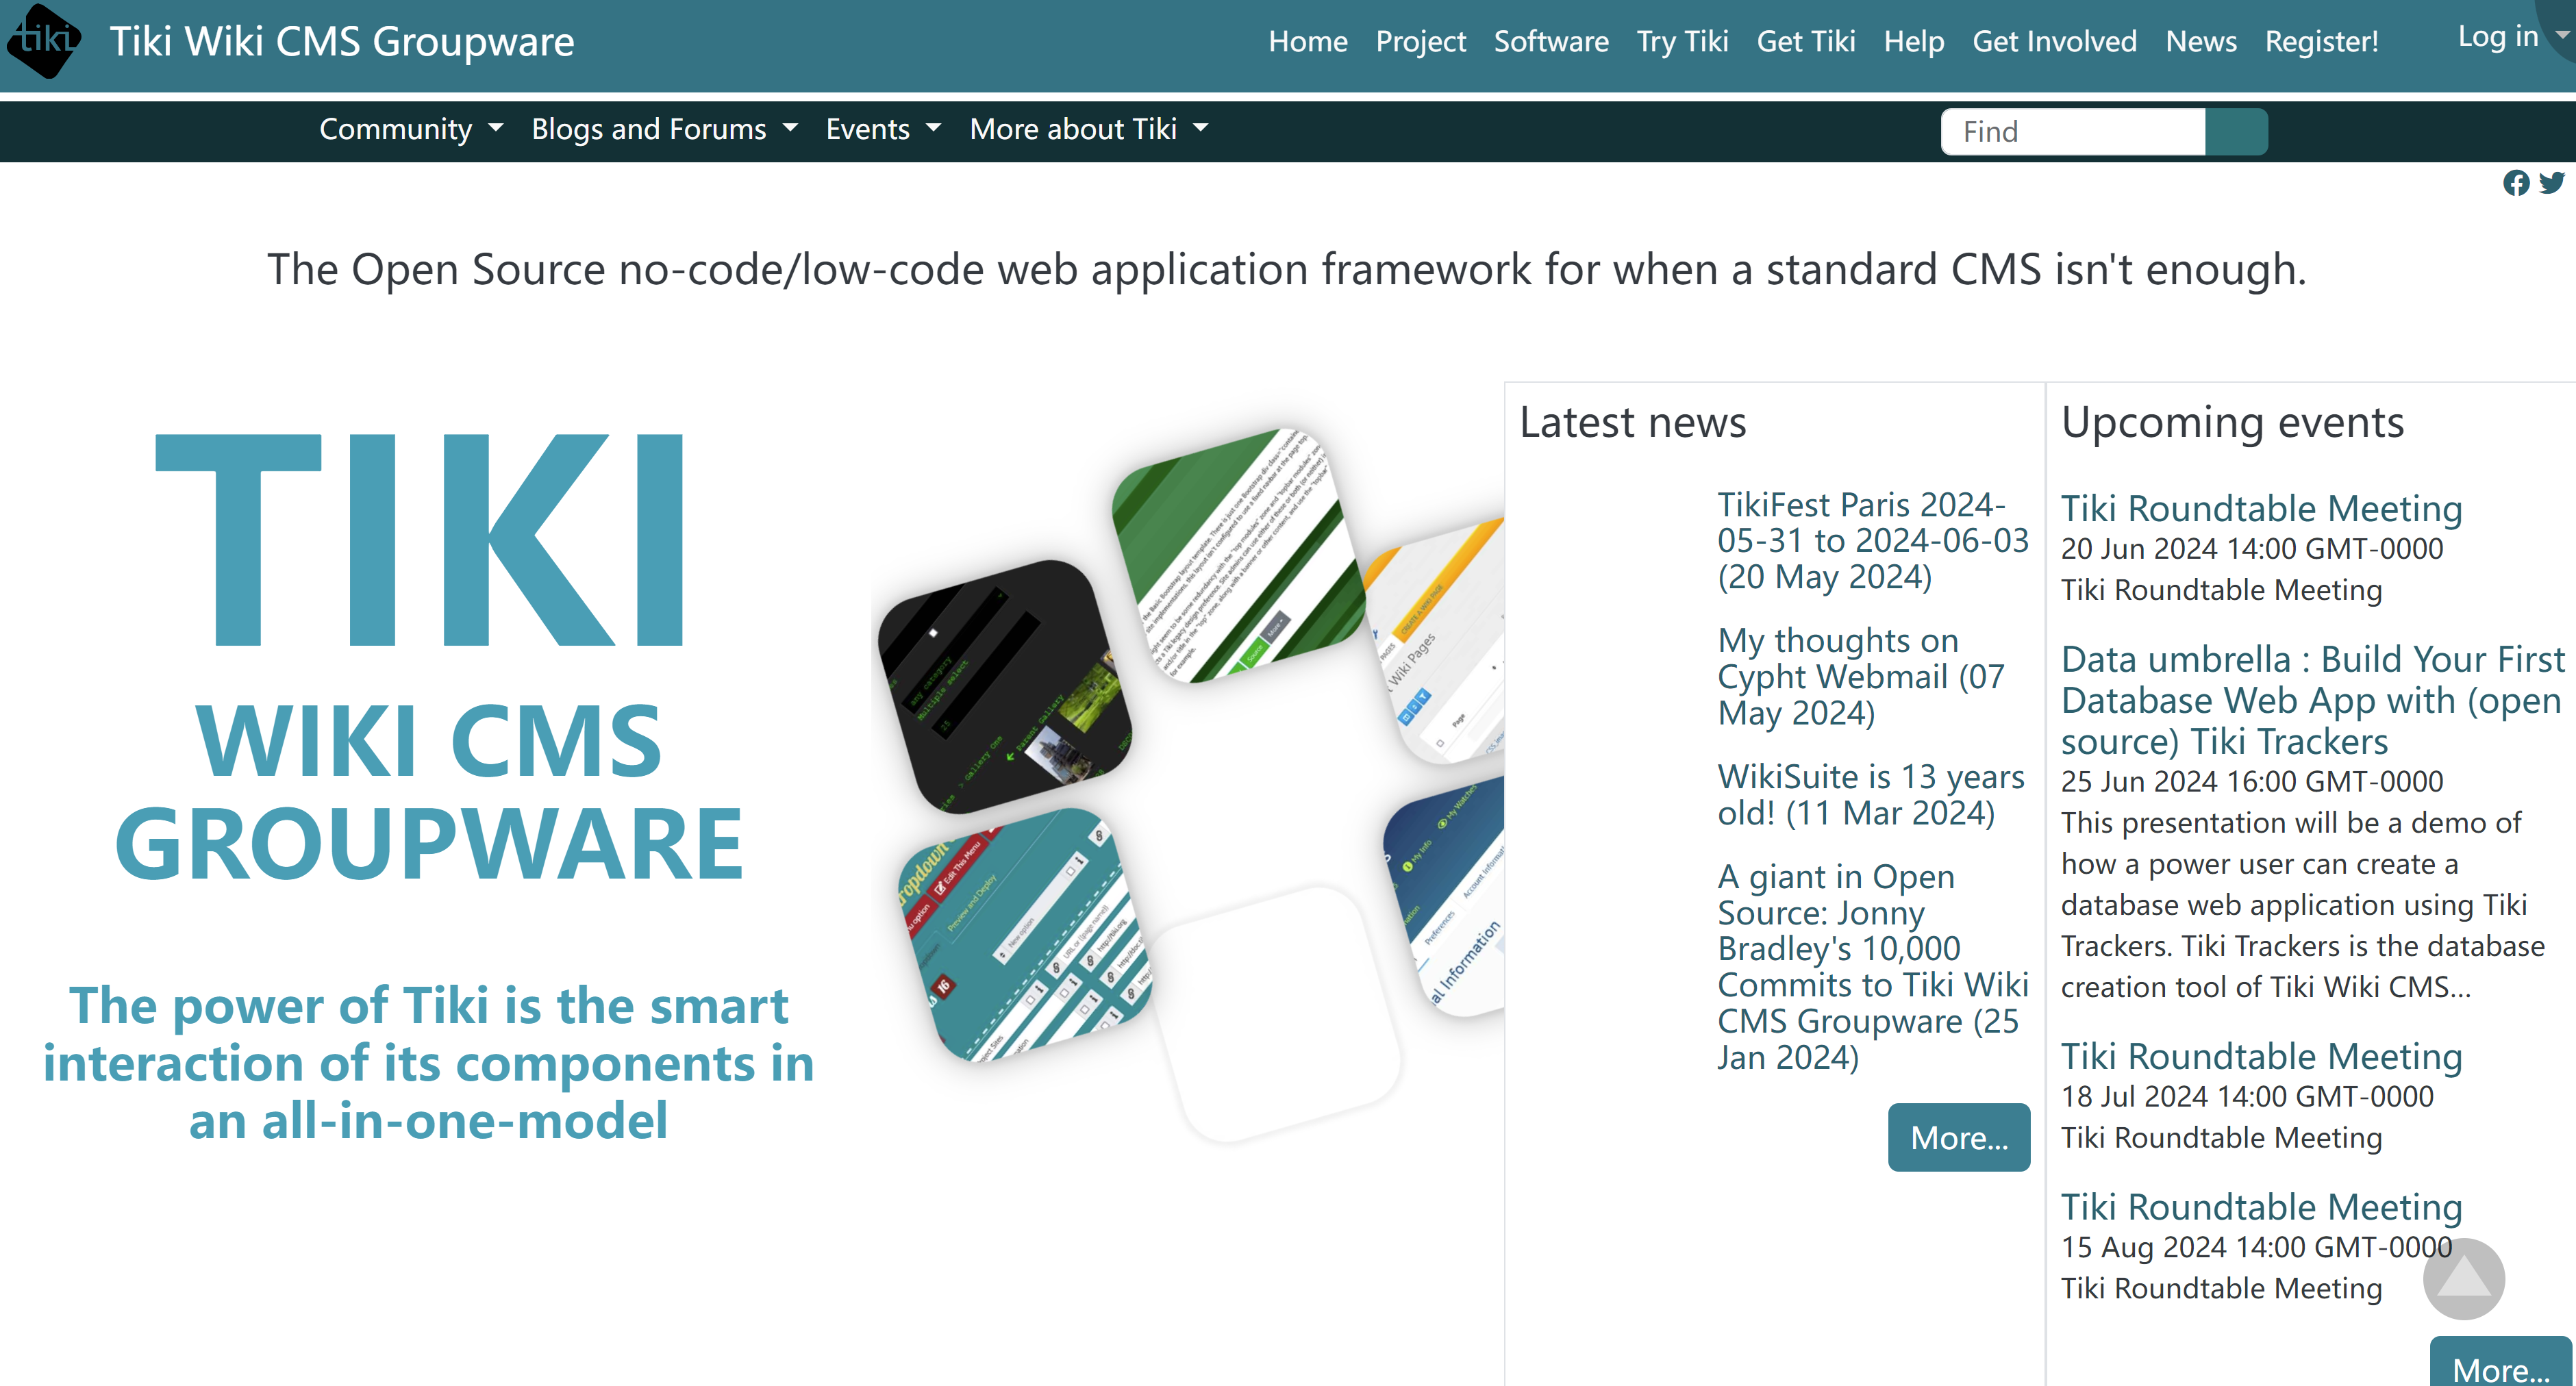Click the Register! link
Viewport: 2576px width, 1386px height.
2321,41
